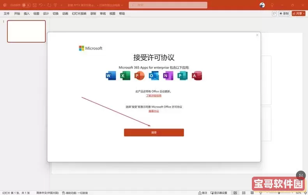Expand the Quick Access Toolbar customize arrow
This screenshot has width=308, height=195.
[x=61, y=5]
